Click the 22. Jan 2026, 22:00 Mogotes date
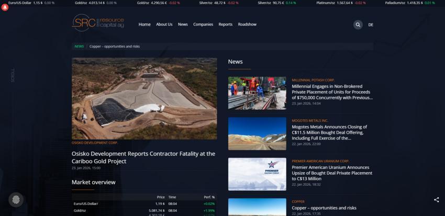Screen dimensions: 445x216 (306, 144)
